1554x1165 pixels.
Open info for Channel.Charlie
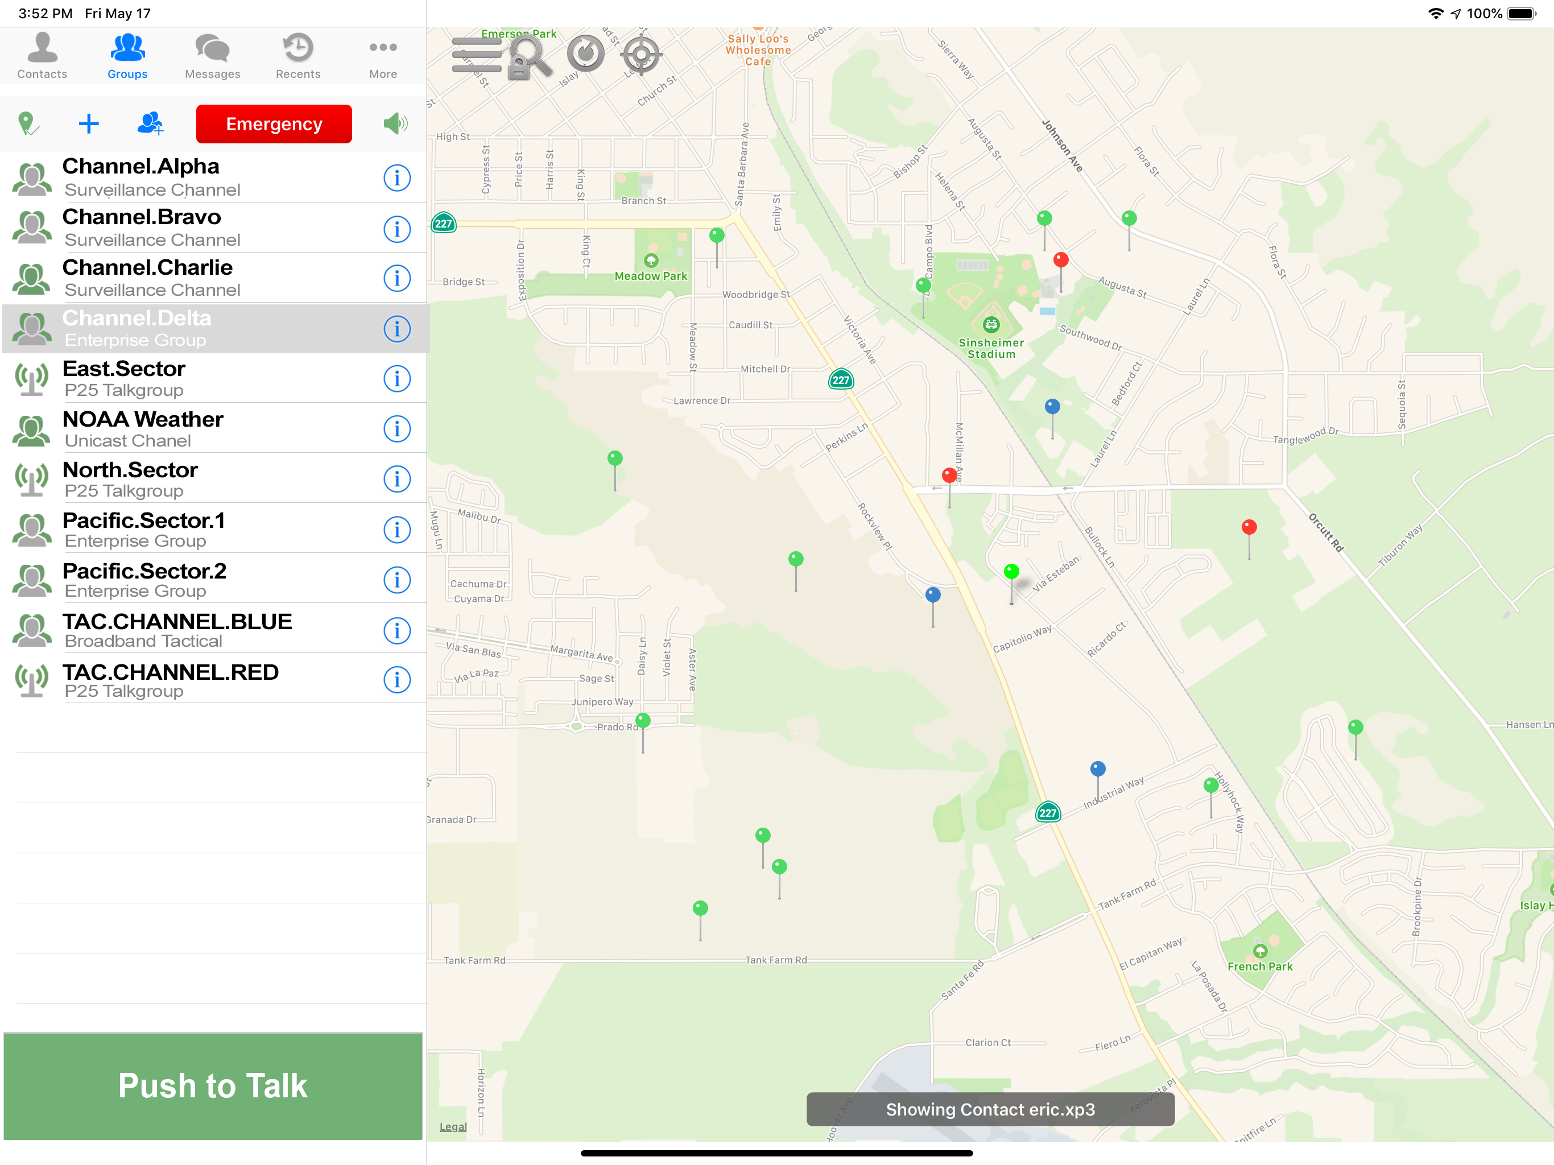click(397, 278)
